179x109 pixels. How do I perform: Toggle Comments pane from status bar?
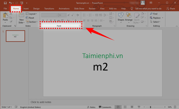[x=105, y=107]
